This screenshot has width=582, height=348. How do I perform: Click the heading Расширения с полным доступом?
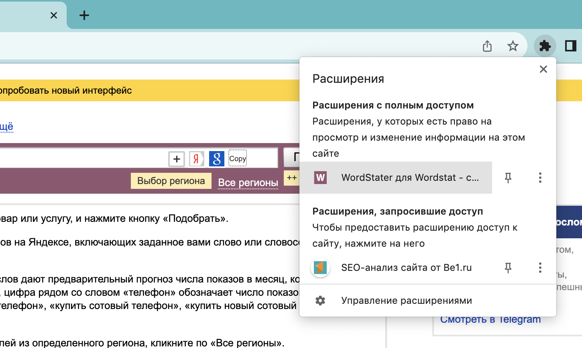[x=393, y=105]
